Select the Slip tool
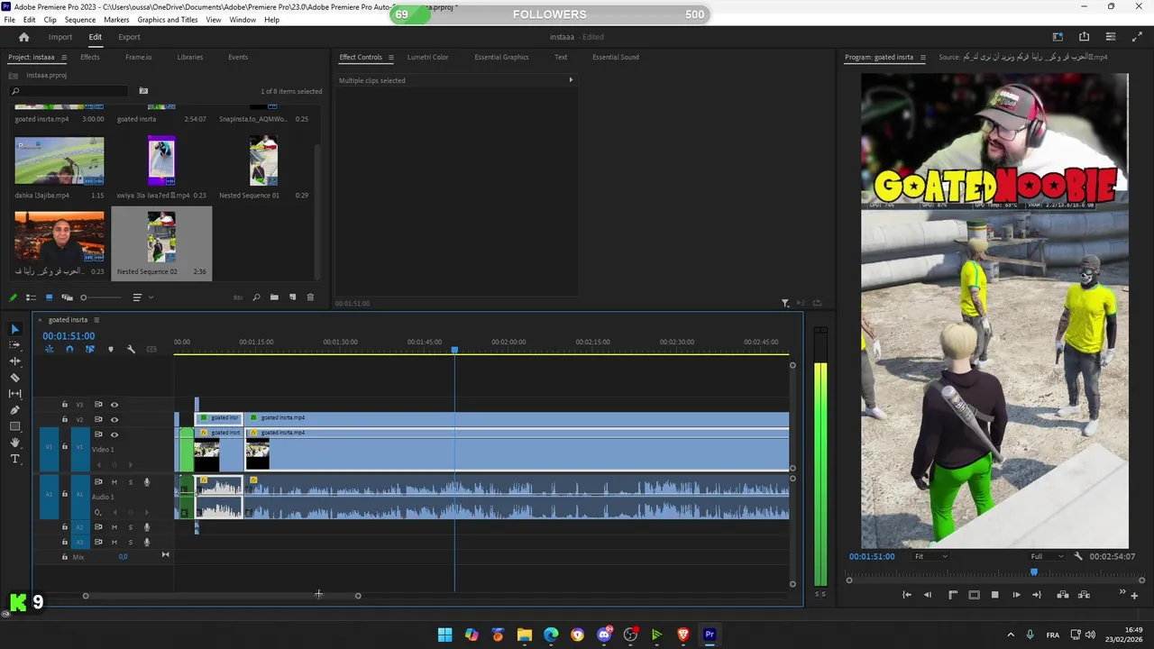 click(x=14, y=394)
